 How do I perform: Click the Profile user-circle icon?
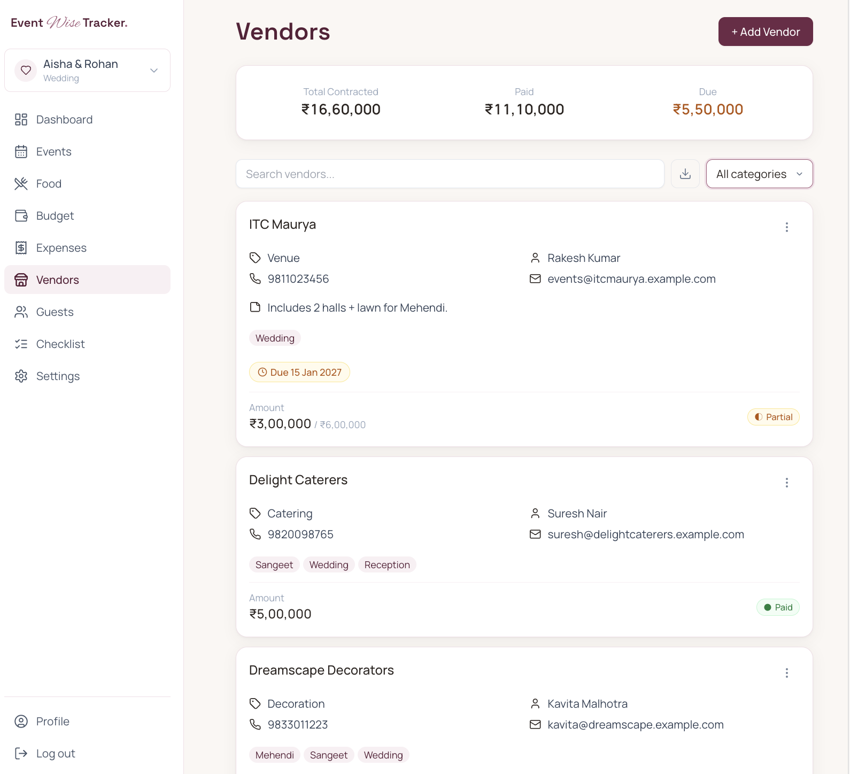(x=21, y=722)
